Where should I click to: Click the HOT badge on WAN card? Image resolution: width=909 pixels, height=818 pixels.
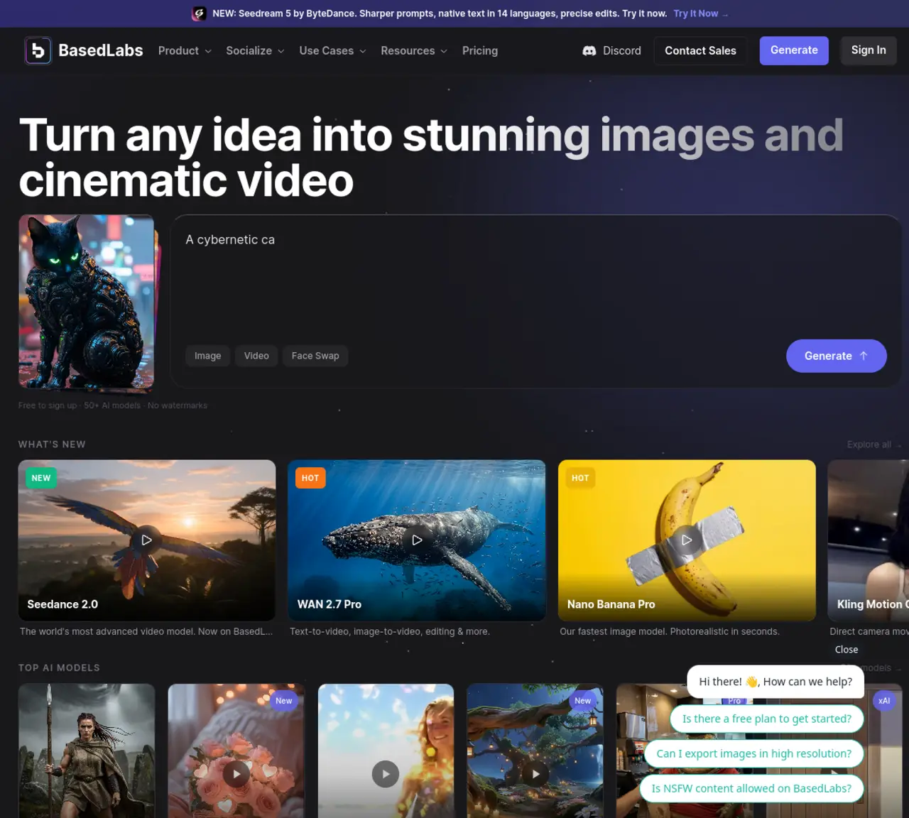310,478
